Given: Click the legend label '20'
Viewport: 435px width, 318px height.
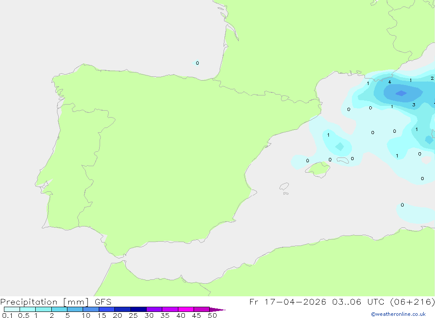Looking at the screenshot, I should [x=117, y=315].
